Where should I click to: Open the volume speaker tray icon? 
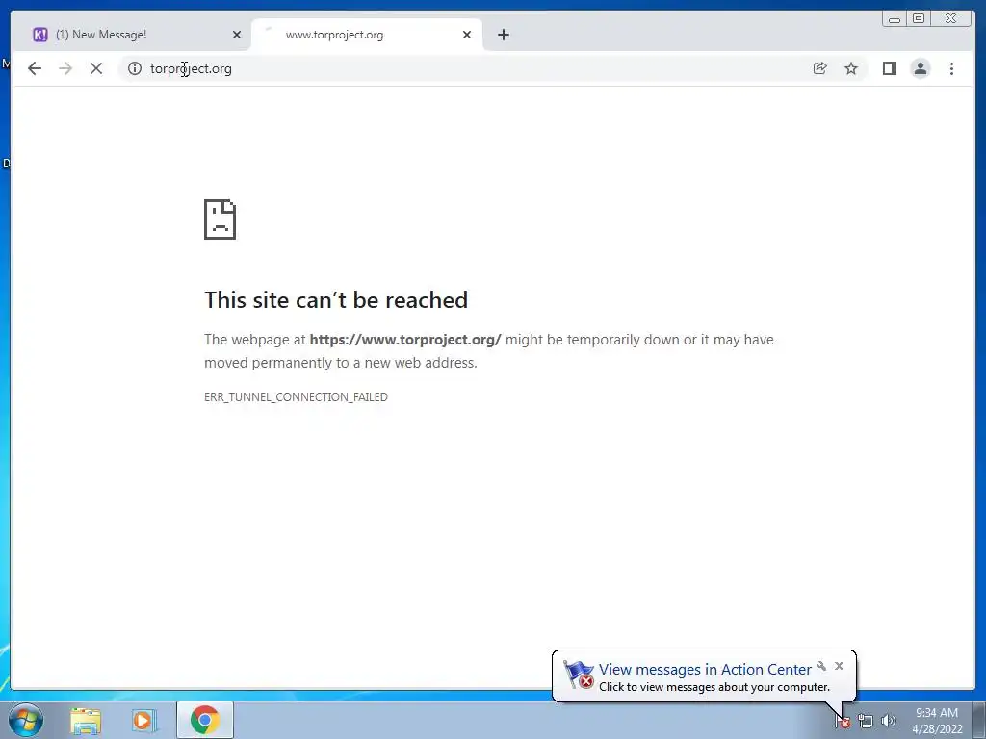click(x=888, y=722)
